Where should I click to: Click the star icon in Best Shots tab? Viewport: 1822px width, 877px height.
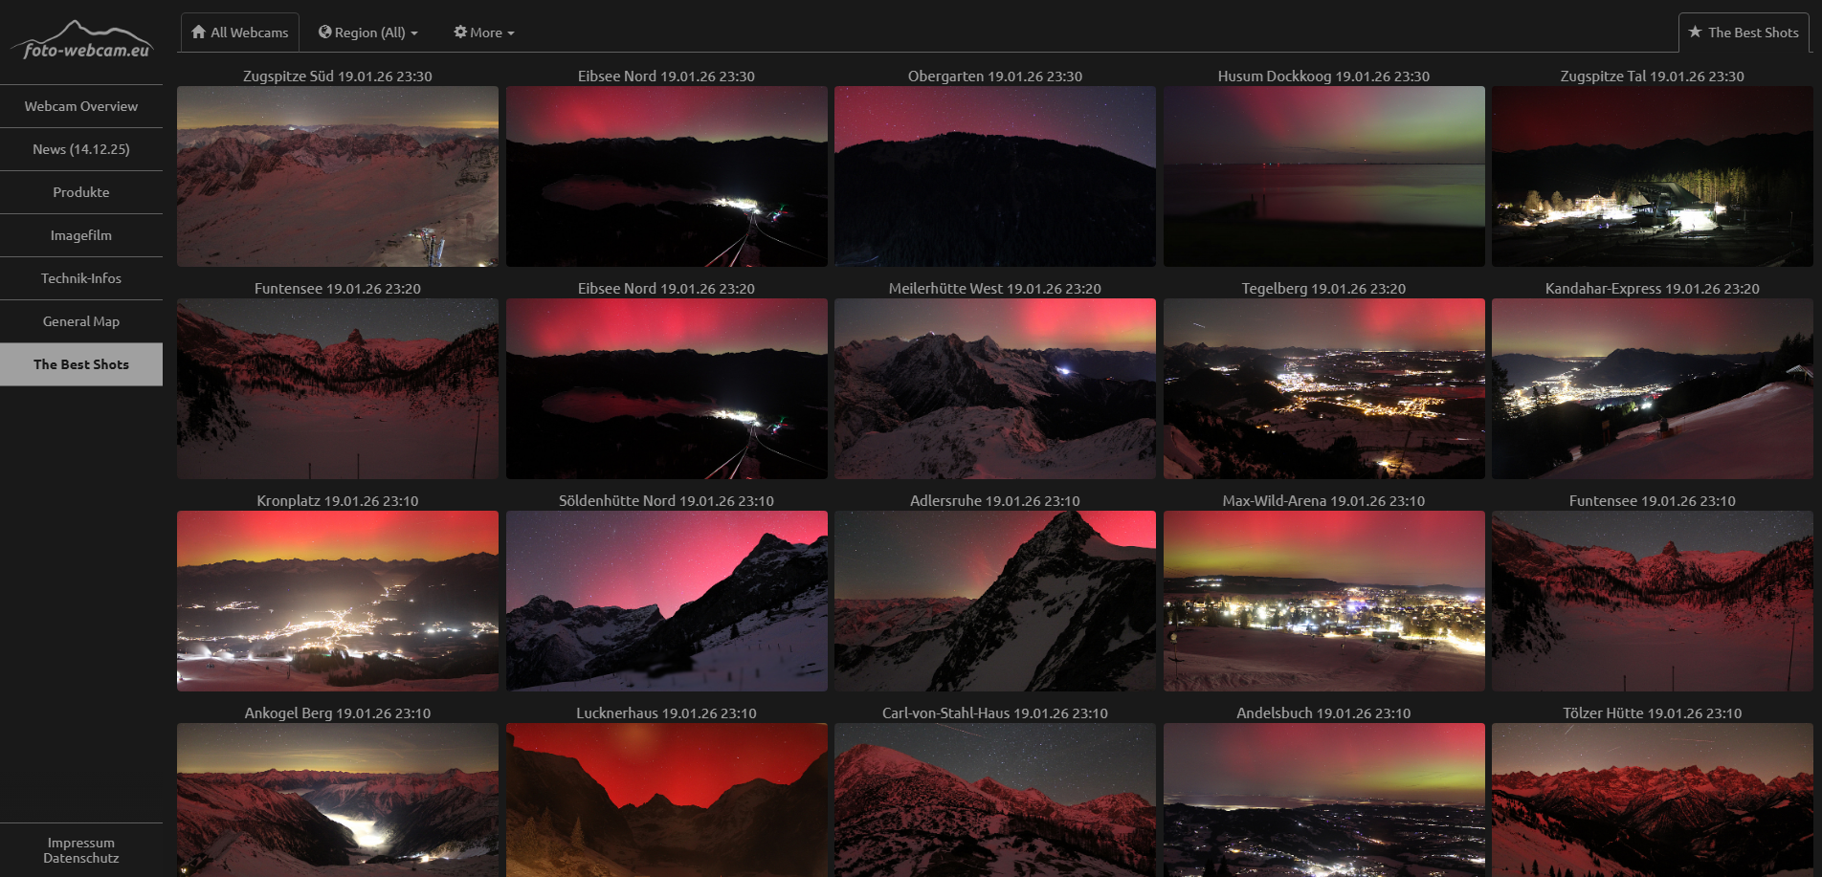(1695, 33)
